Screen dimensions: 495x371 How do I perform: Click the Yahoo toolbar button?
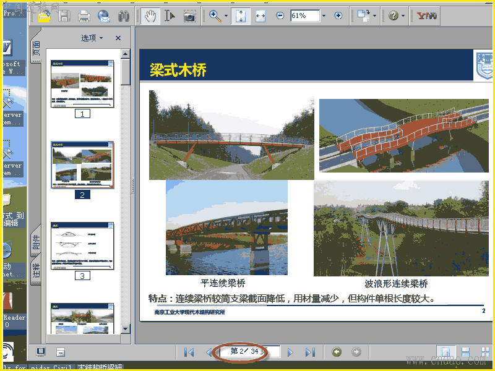click(426, 15)
